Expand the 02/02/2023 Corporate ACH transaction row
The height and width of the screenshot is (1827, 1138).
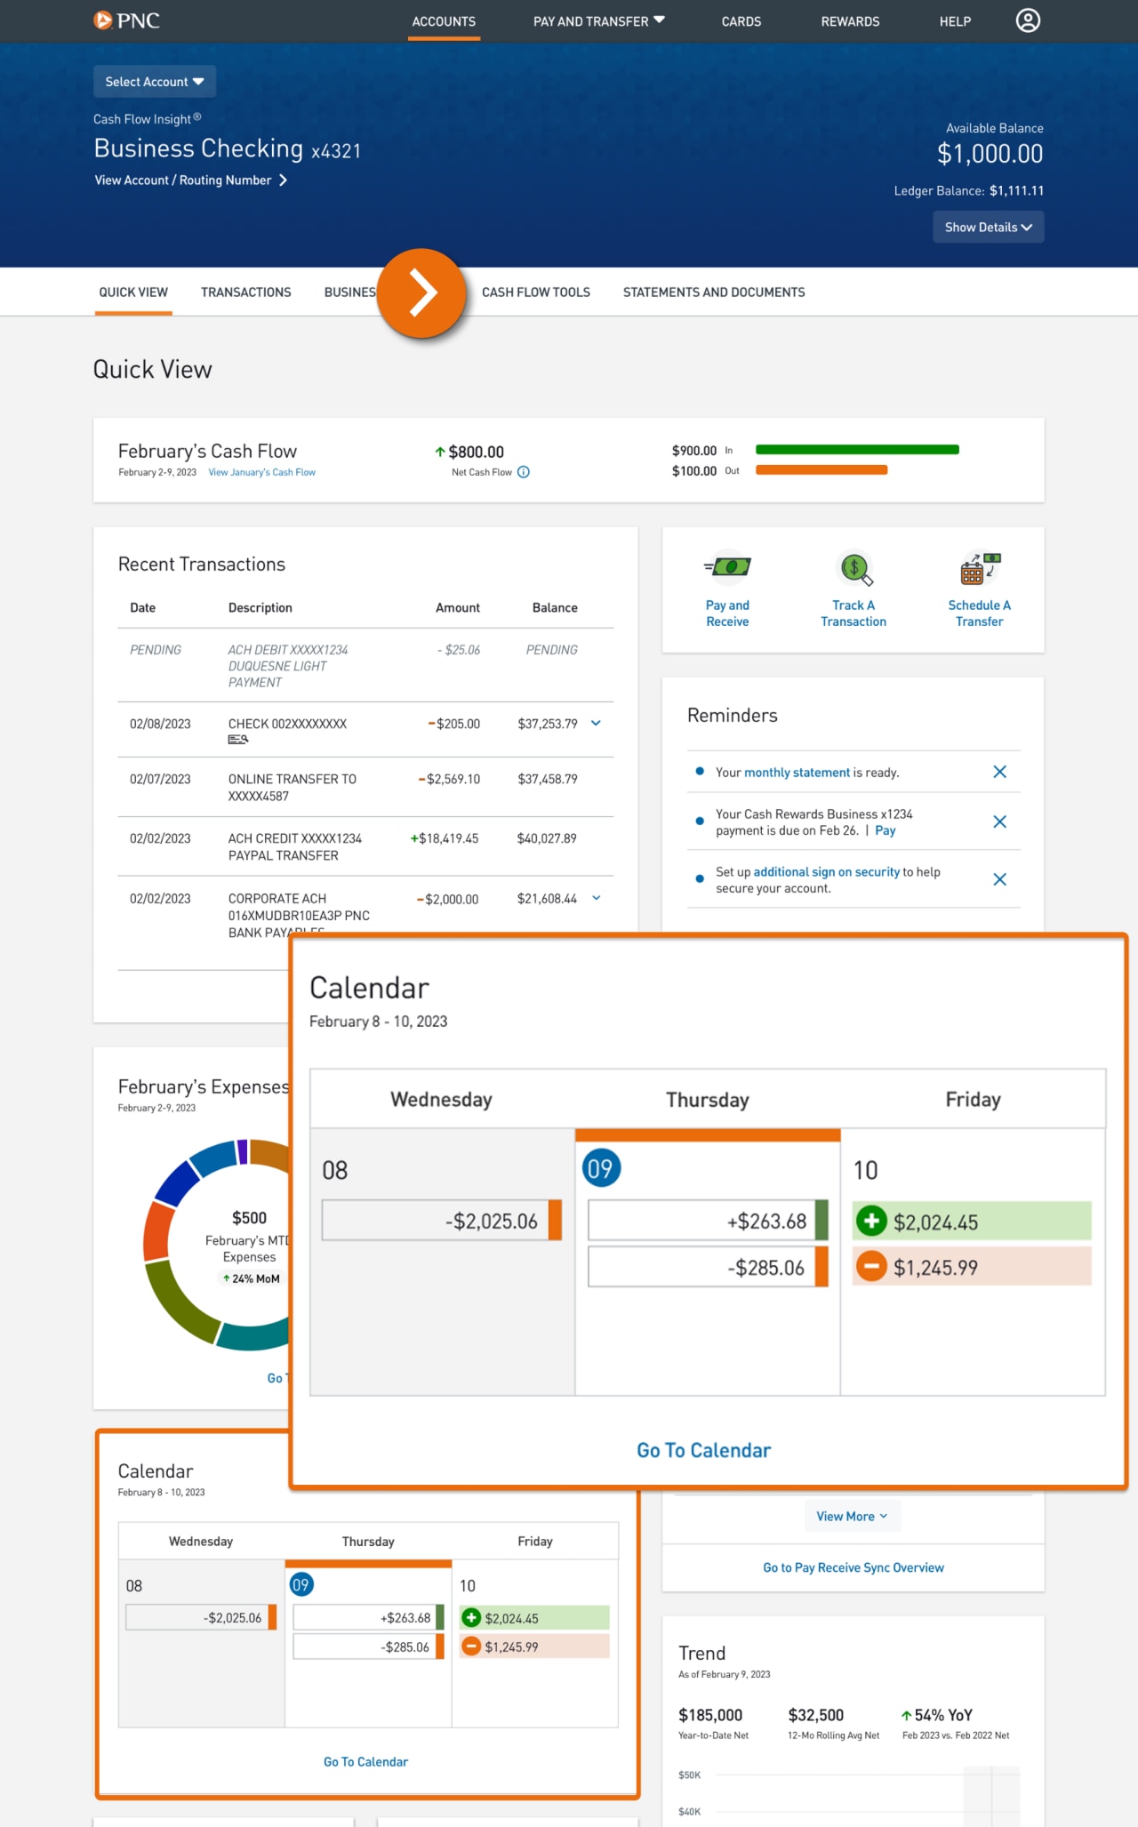(596, 898)
